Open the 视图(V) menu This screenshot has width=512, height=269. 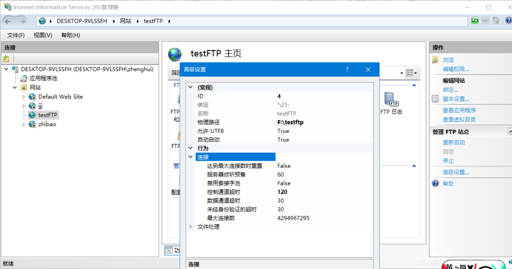point(43,35)
